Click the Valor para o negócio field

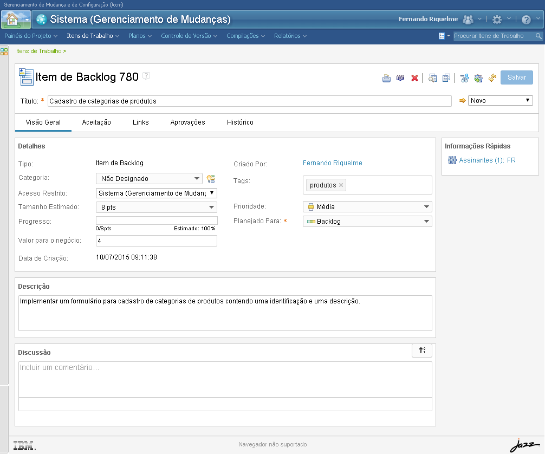157,241
